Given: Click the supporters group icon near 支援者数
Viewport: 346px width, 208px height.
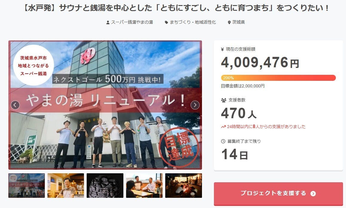Looking at the screenshot, I should pyautogui.click(x=223, y=100).
